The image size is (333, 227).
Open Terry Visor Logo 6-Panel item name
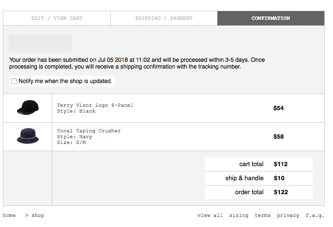pos(95,105)
